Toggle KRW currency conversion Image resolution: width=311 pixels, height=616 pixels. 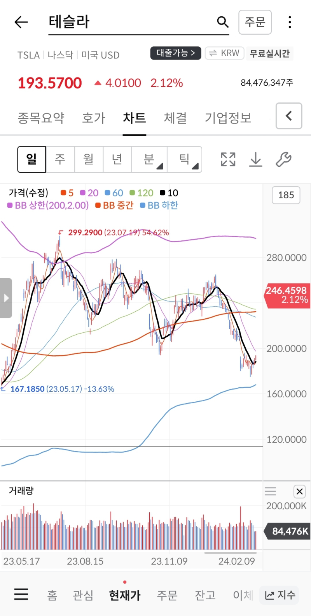(x=224, y=53)
